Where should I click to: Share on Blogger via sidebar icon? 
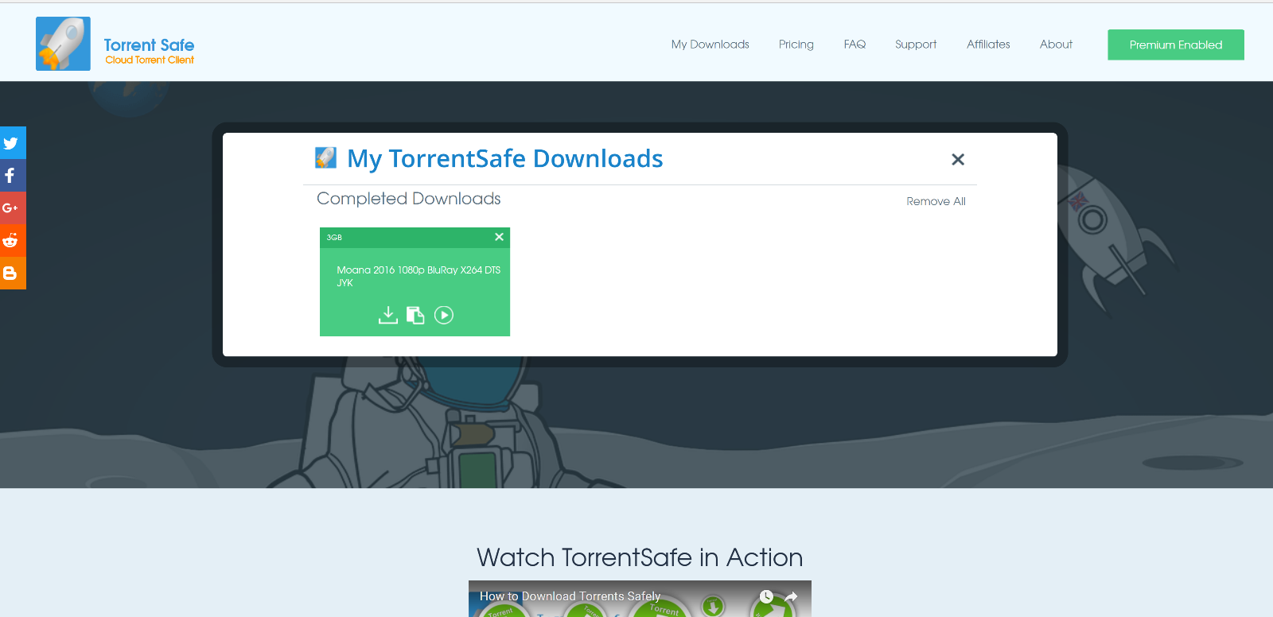pos(11,273)
